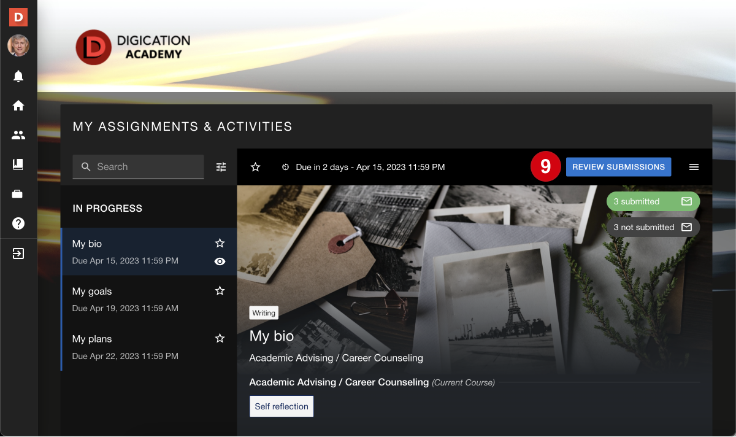Viewport: 736px width, 437px height.
Task: Click the Writing tag label
Action: (264, 313)
